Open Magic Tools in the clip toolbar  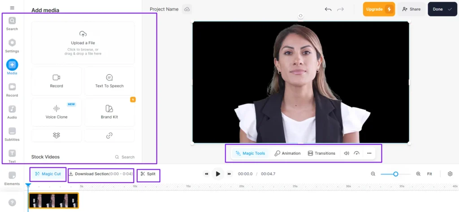click(250, 153)
